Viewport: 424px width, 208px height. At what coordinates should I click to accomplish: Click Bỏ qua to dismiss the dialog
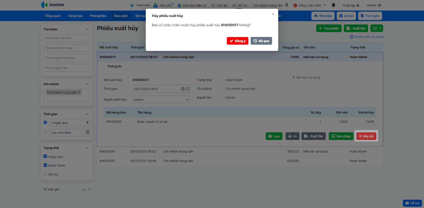(x=261, y=41)
